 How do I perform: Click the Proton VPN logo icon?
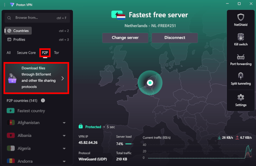tap(12, 4)
